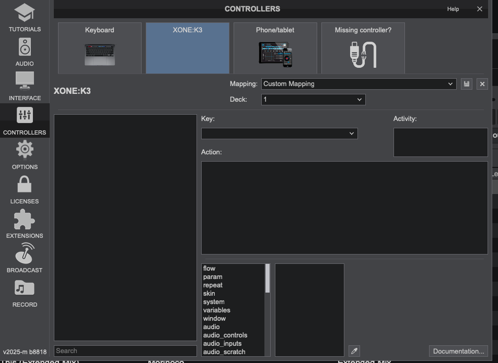This screenshot has width=498, height=363.
Task: Go to the Interface settings page
Action: point(25,87)
